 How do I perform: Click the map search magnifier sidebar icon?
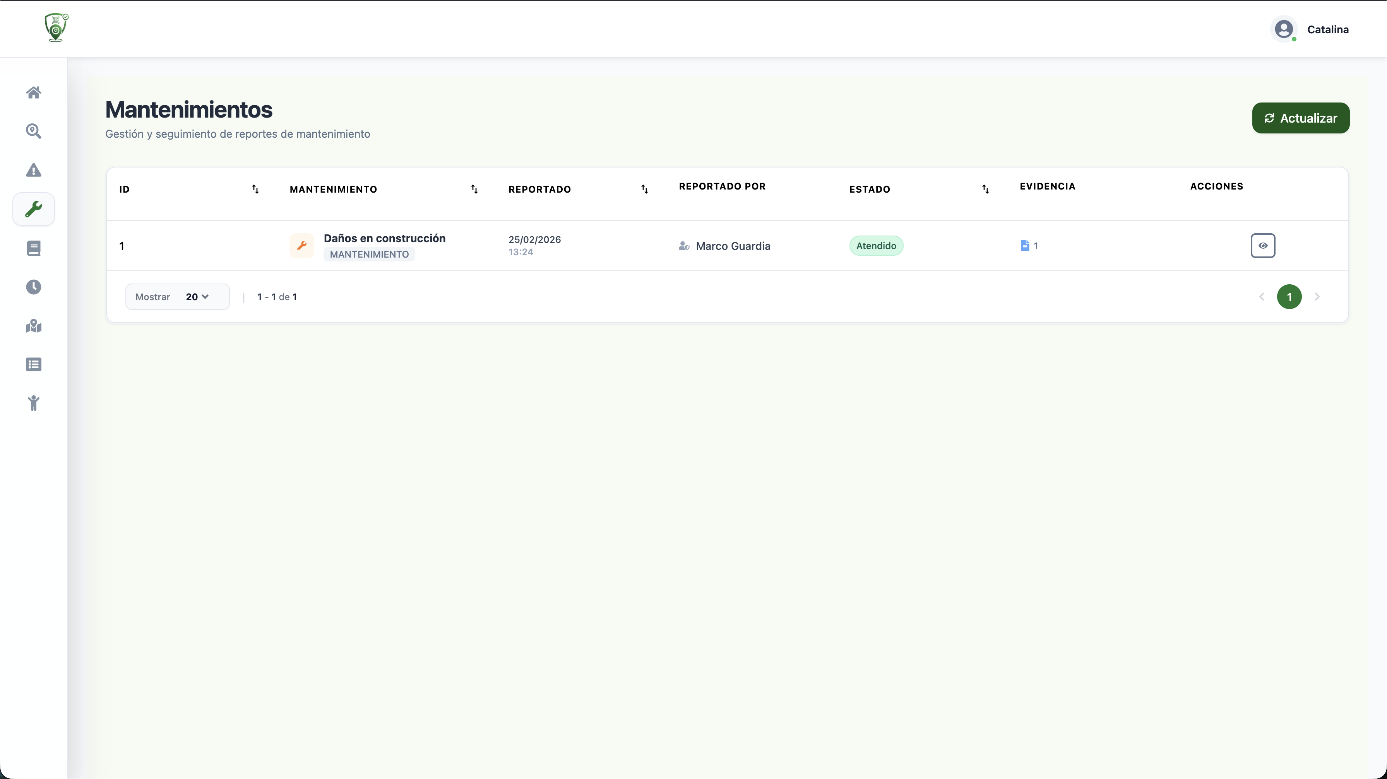[x=33, y=131]
